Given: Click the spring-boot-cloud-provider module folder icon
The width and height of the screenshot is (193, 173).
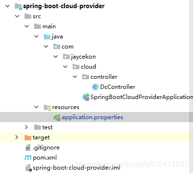Looking at the screenshot, I should click(18, 6).
